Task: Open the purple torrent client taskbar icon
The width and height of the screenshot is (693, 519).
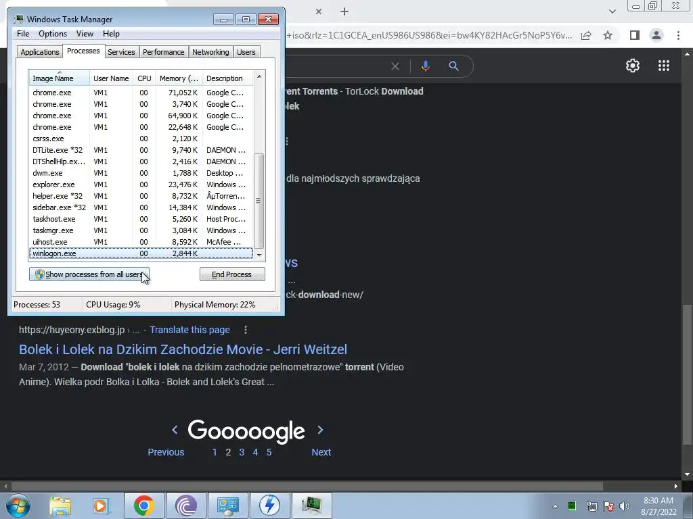Action: click(186, 505)
